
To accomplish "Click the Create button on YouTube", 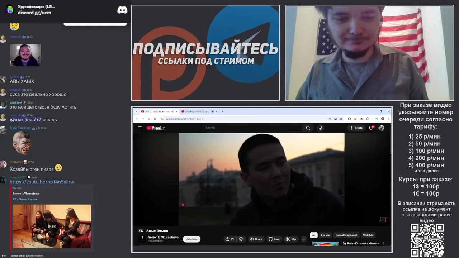I will click(356, 128).
